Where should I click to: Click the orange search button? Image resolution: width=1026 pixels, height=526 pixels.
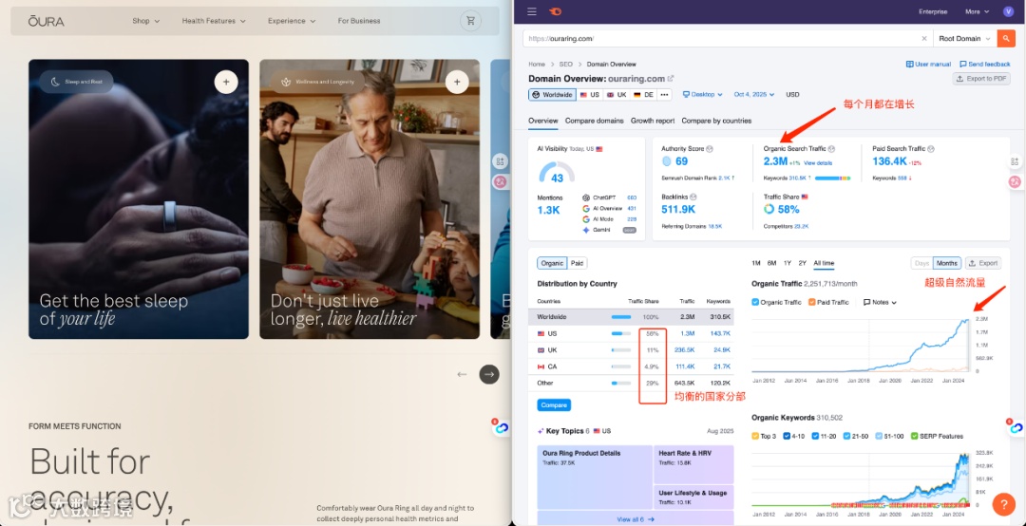(x=1006, y=39)
